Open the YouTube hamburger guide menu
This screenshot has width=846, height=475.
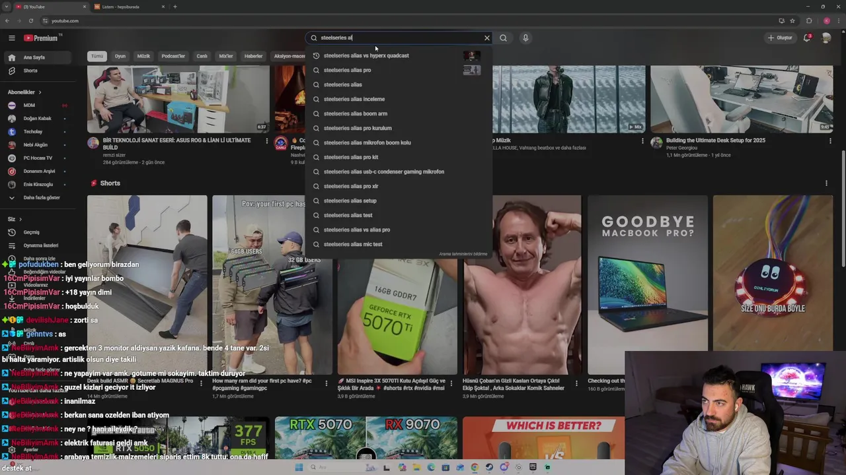coord(11,38)
